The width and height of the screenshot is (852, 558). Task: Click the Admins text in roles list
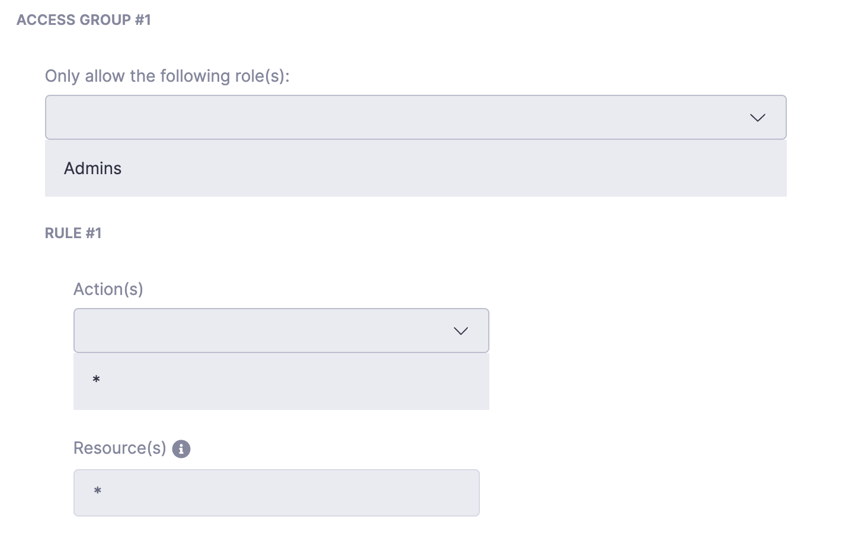92,169
